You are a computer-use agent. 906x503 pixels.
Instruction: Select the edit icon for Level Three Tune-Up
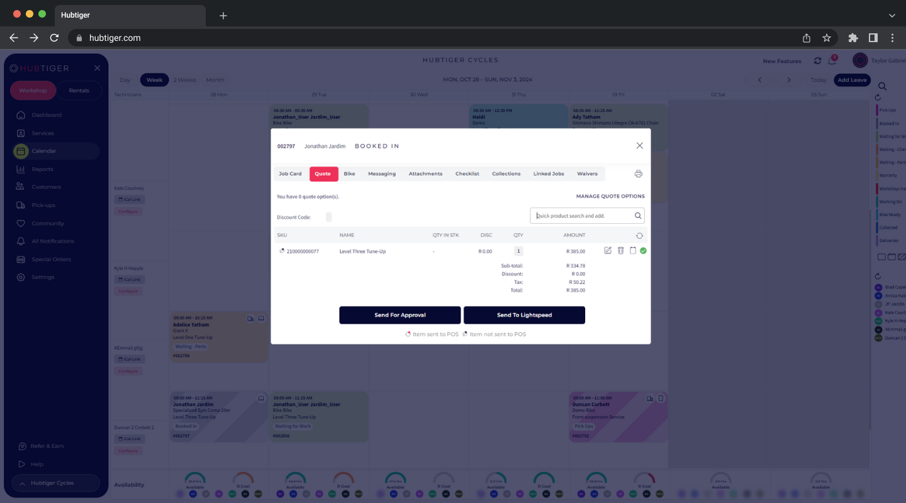[607, 250]
